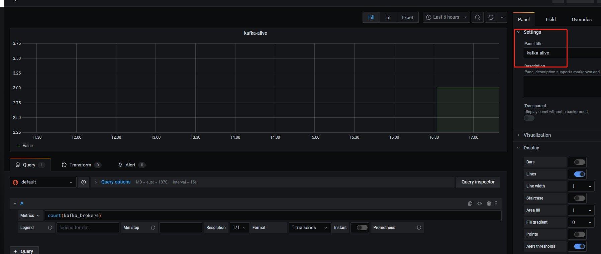Click the Legend info icon
Viewport: 601px width, 254px height.
50,228
